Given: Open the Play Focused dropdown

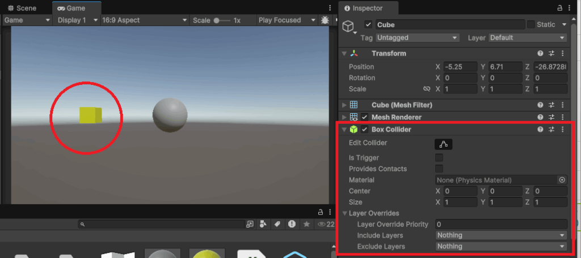Looking at the screenshot, I should [x=287, y=20].
